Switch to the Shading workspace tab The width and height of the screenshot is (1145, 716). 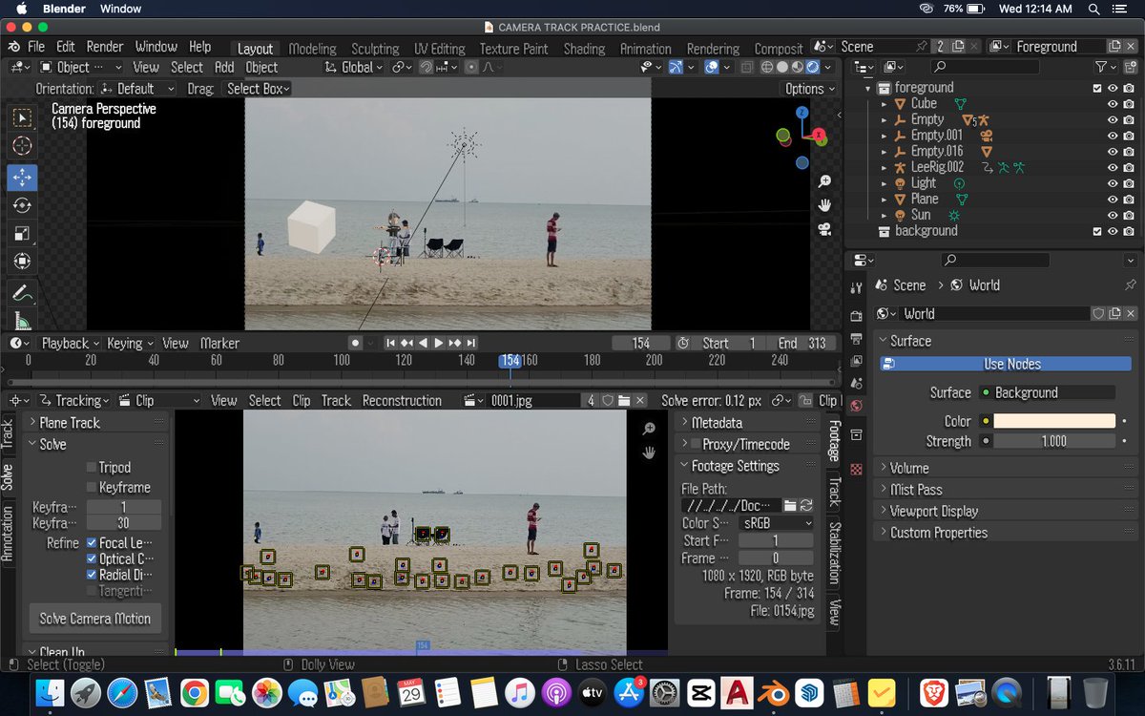point(583,49)
